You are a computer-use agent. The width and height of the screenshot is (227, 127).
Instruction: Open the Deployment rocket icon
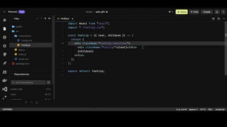pos(5,63)
